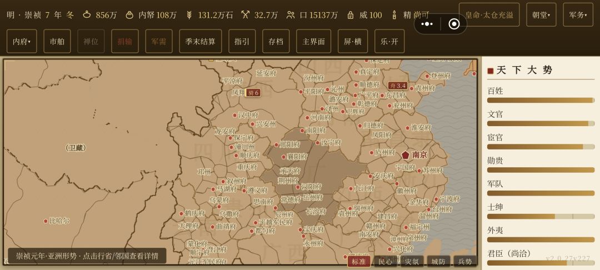Image resolution: width=600 pixels, height=270 pixels.
Task: Click the 崇祯元年·亚洲形势 info banner
Action: point(87,256)
